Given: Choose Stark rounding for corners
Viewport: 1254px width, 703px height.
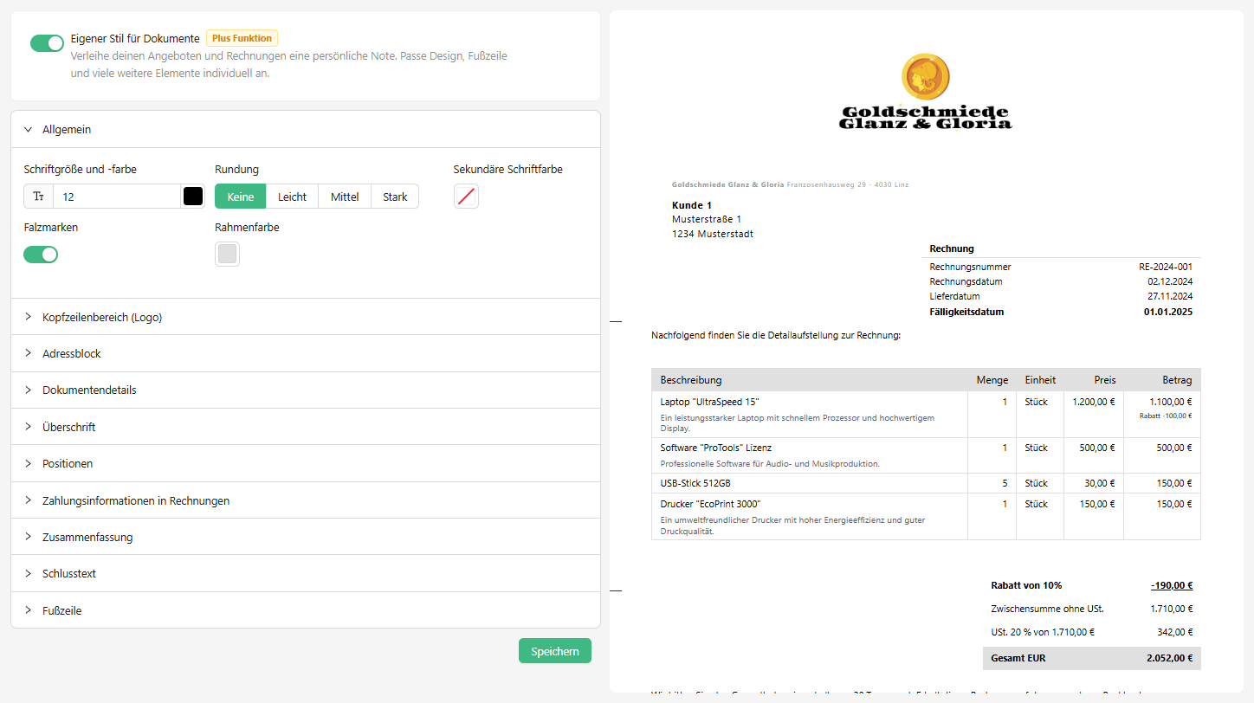Looking at the screenshot, I should pos(395,196).
